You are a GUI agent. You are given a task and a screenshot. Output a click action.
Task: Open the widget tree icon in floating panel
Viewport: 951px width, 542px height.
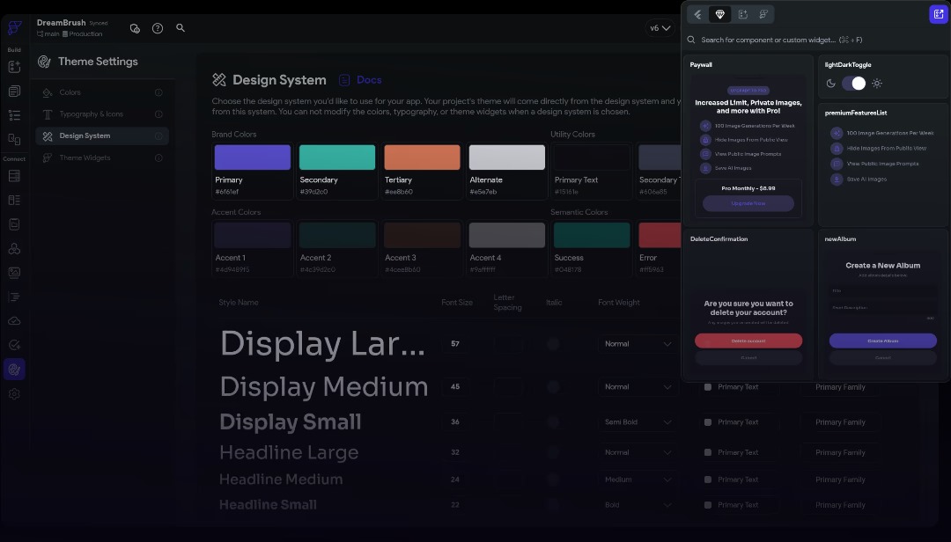[764, 14]
